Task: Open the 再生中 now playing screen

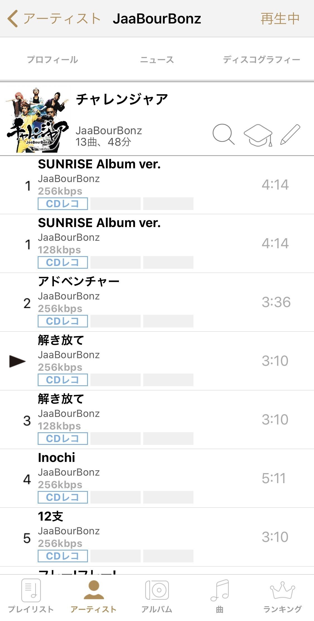Action: point(280,19)
